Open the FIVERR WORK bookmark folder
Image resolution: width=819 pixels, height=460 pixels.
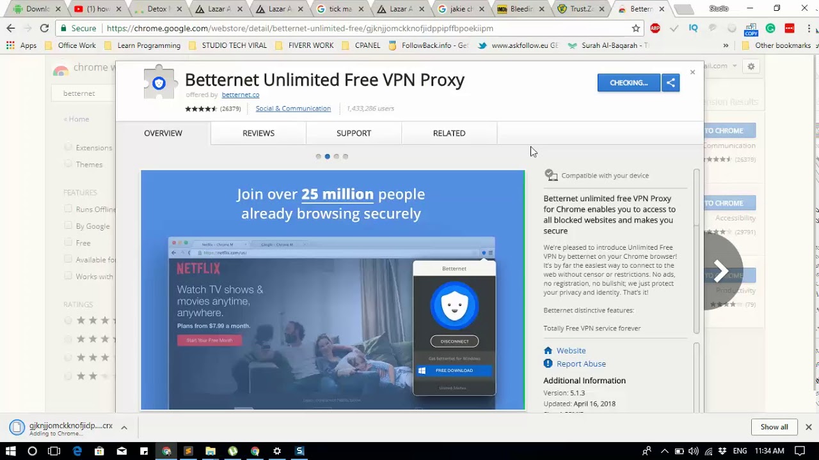tap(305, 45)
